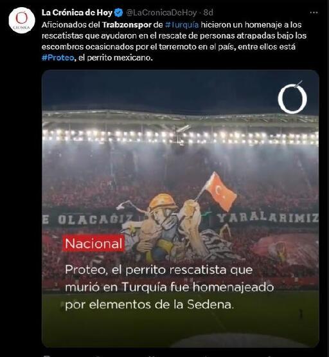Click the tweet text about rescatistas
The height and width of the screenshot is (357, 329).
pos(174,41)
